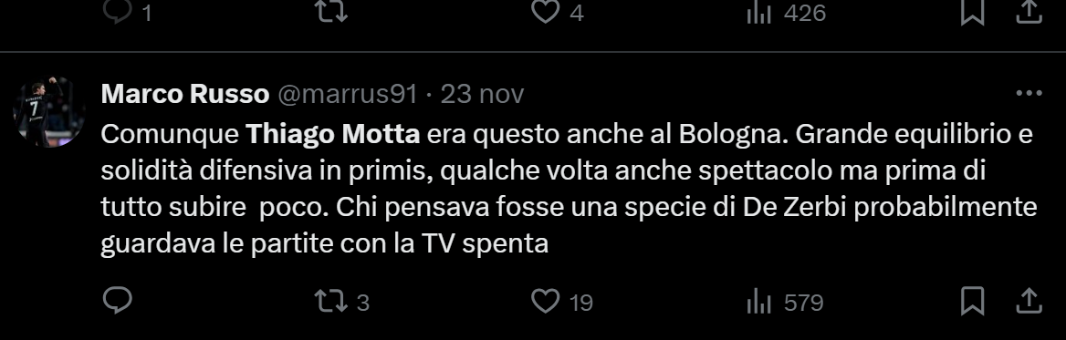View analytics showing 426 views
Screen dimensions: 1066x340
(786, 13)
